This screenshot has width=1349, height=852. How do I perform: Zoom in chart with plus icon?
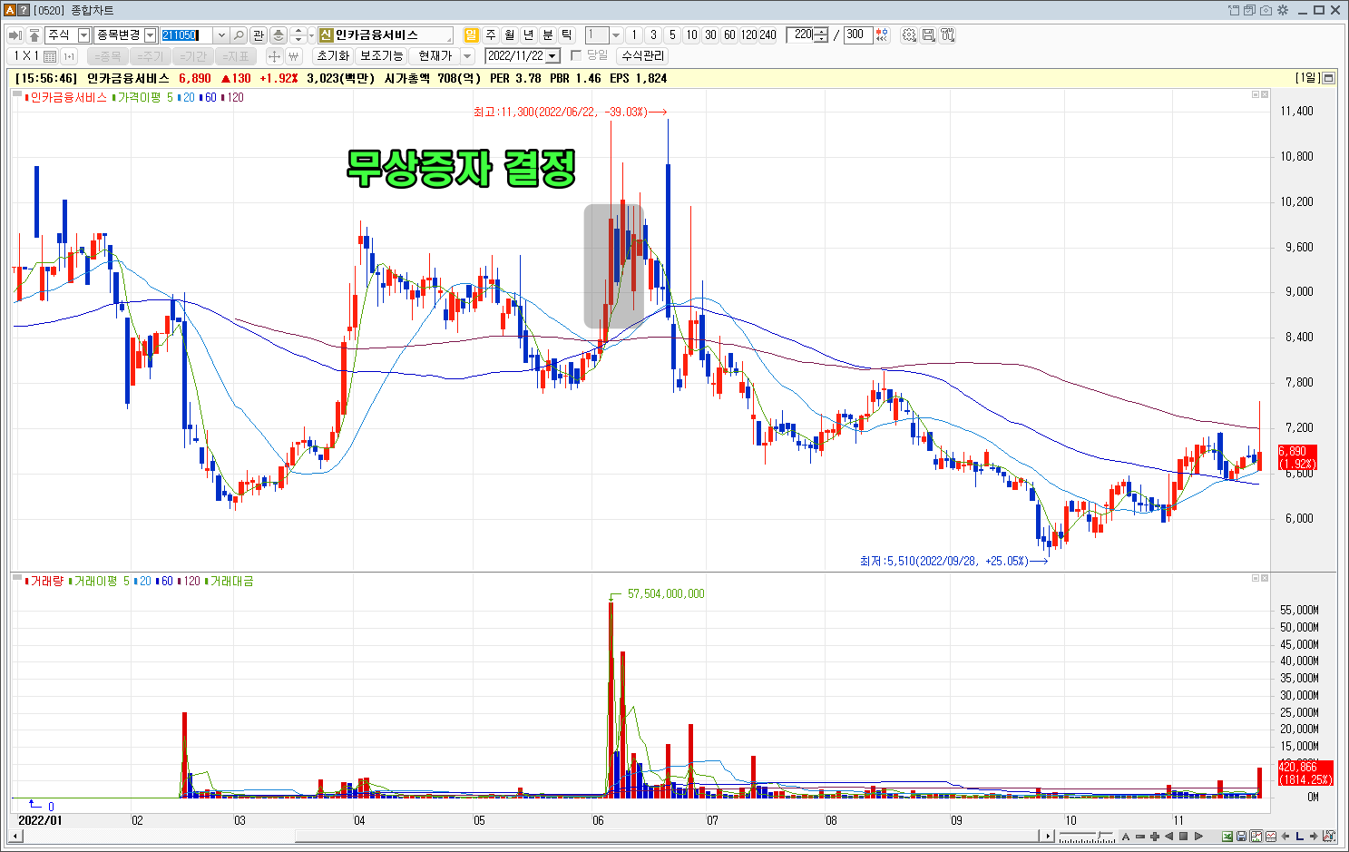(1155, 836)
